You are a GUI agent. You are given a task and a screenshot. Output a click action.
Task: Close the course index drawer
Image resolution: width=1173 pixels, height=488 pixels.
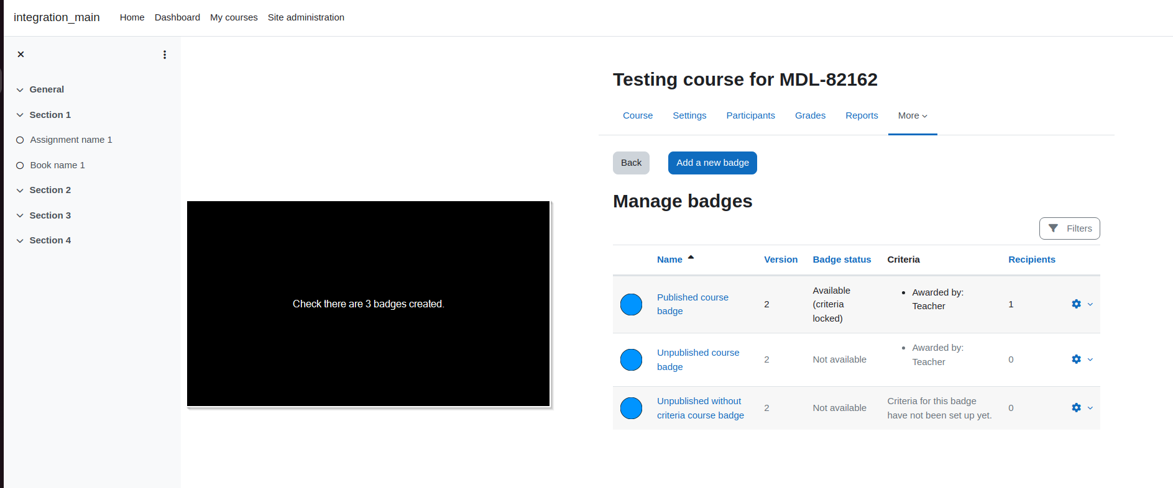tap(21, 55)
